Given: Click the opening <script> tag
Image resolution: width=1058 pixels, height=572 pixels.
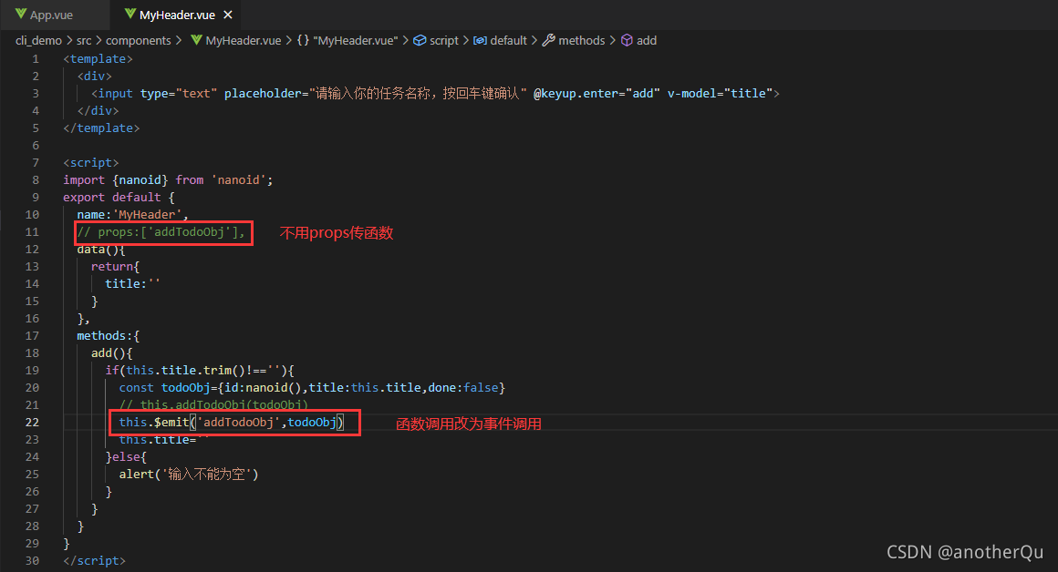Looking at the screenshot, I should (x=91, y=163).
